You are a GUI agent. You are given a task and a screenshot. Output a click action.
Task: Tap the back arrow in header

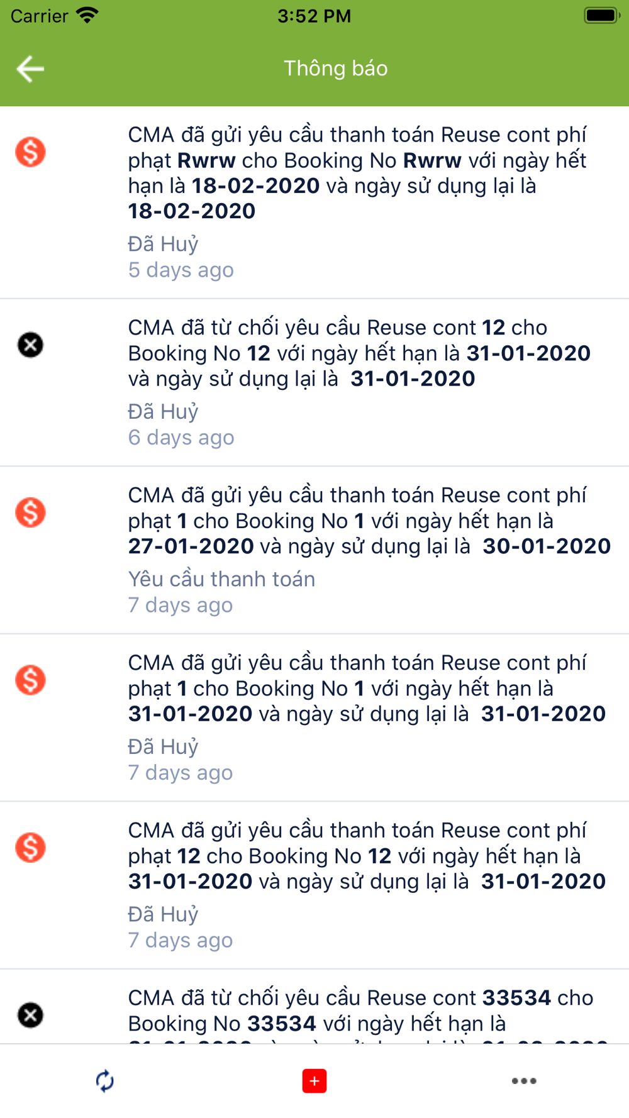[x=30, y=69]
